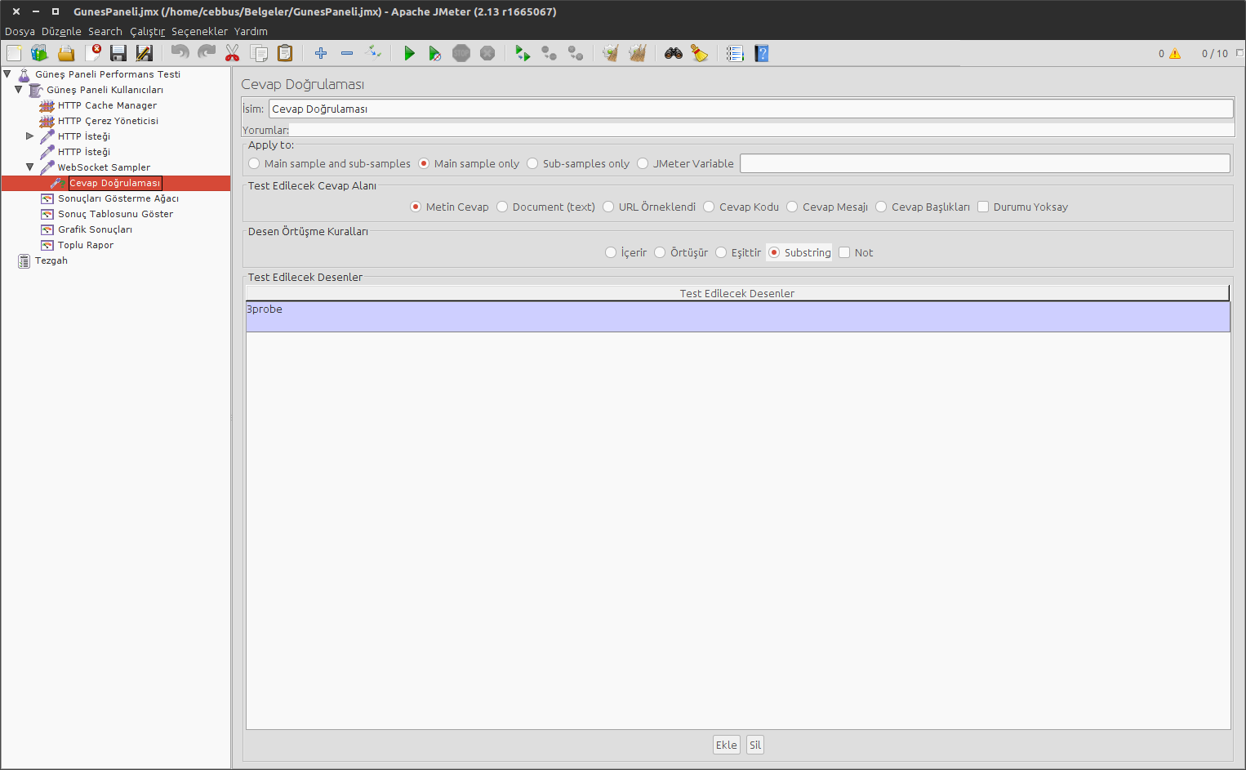Select Cevap Kodu radio option
Viewport: 1246px width, 770px height.
(709, 207)
